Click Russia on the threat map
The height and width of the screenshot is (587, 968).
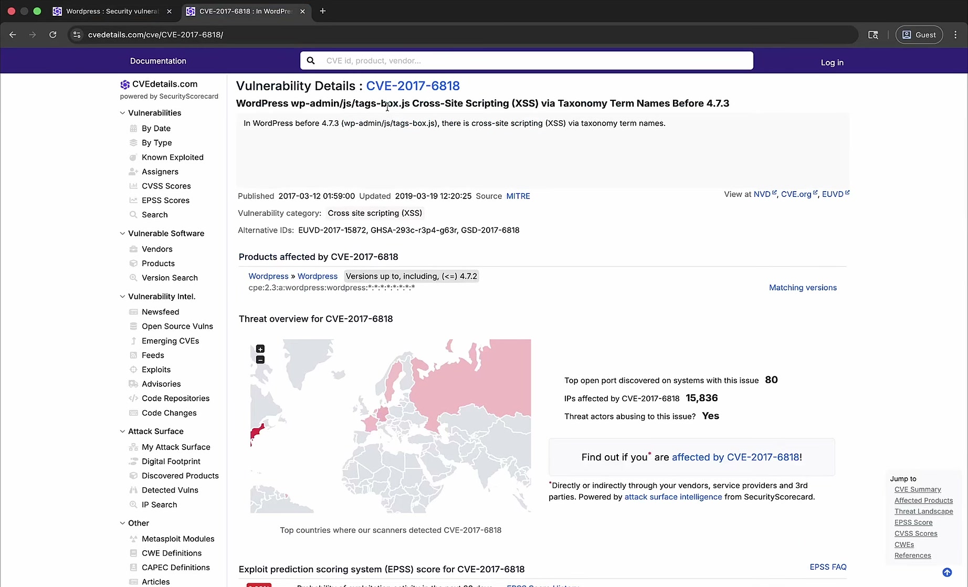pos(472,383)
